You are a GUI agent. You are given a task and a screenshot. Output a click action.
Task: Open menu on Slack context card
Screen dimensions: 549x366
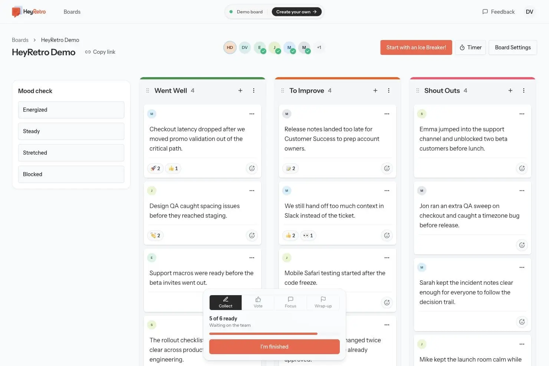(387, 191)
